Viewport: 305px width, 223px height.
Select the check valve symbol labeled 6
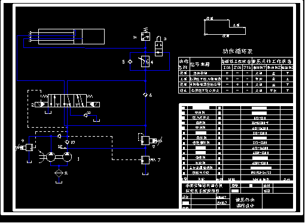coord(145,95)
